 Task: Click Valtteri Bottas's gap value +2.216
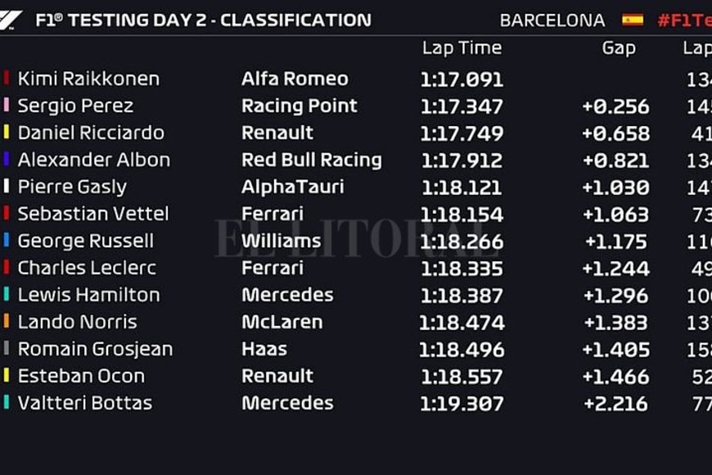coord(615,403)
